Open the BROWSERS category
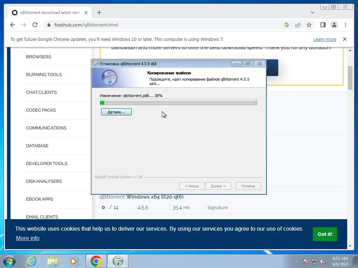This screenshot has height=268, width=358. tap(38, 57)
